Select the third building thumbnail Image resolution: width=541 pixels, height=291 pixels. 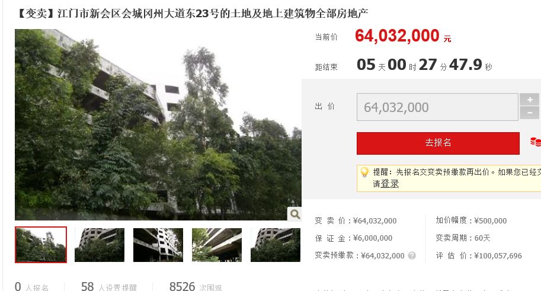158,245
